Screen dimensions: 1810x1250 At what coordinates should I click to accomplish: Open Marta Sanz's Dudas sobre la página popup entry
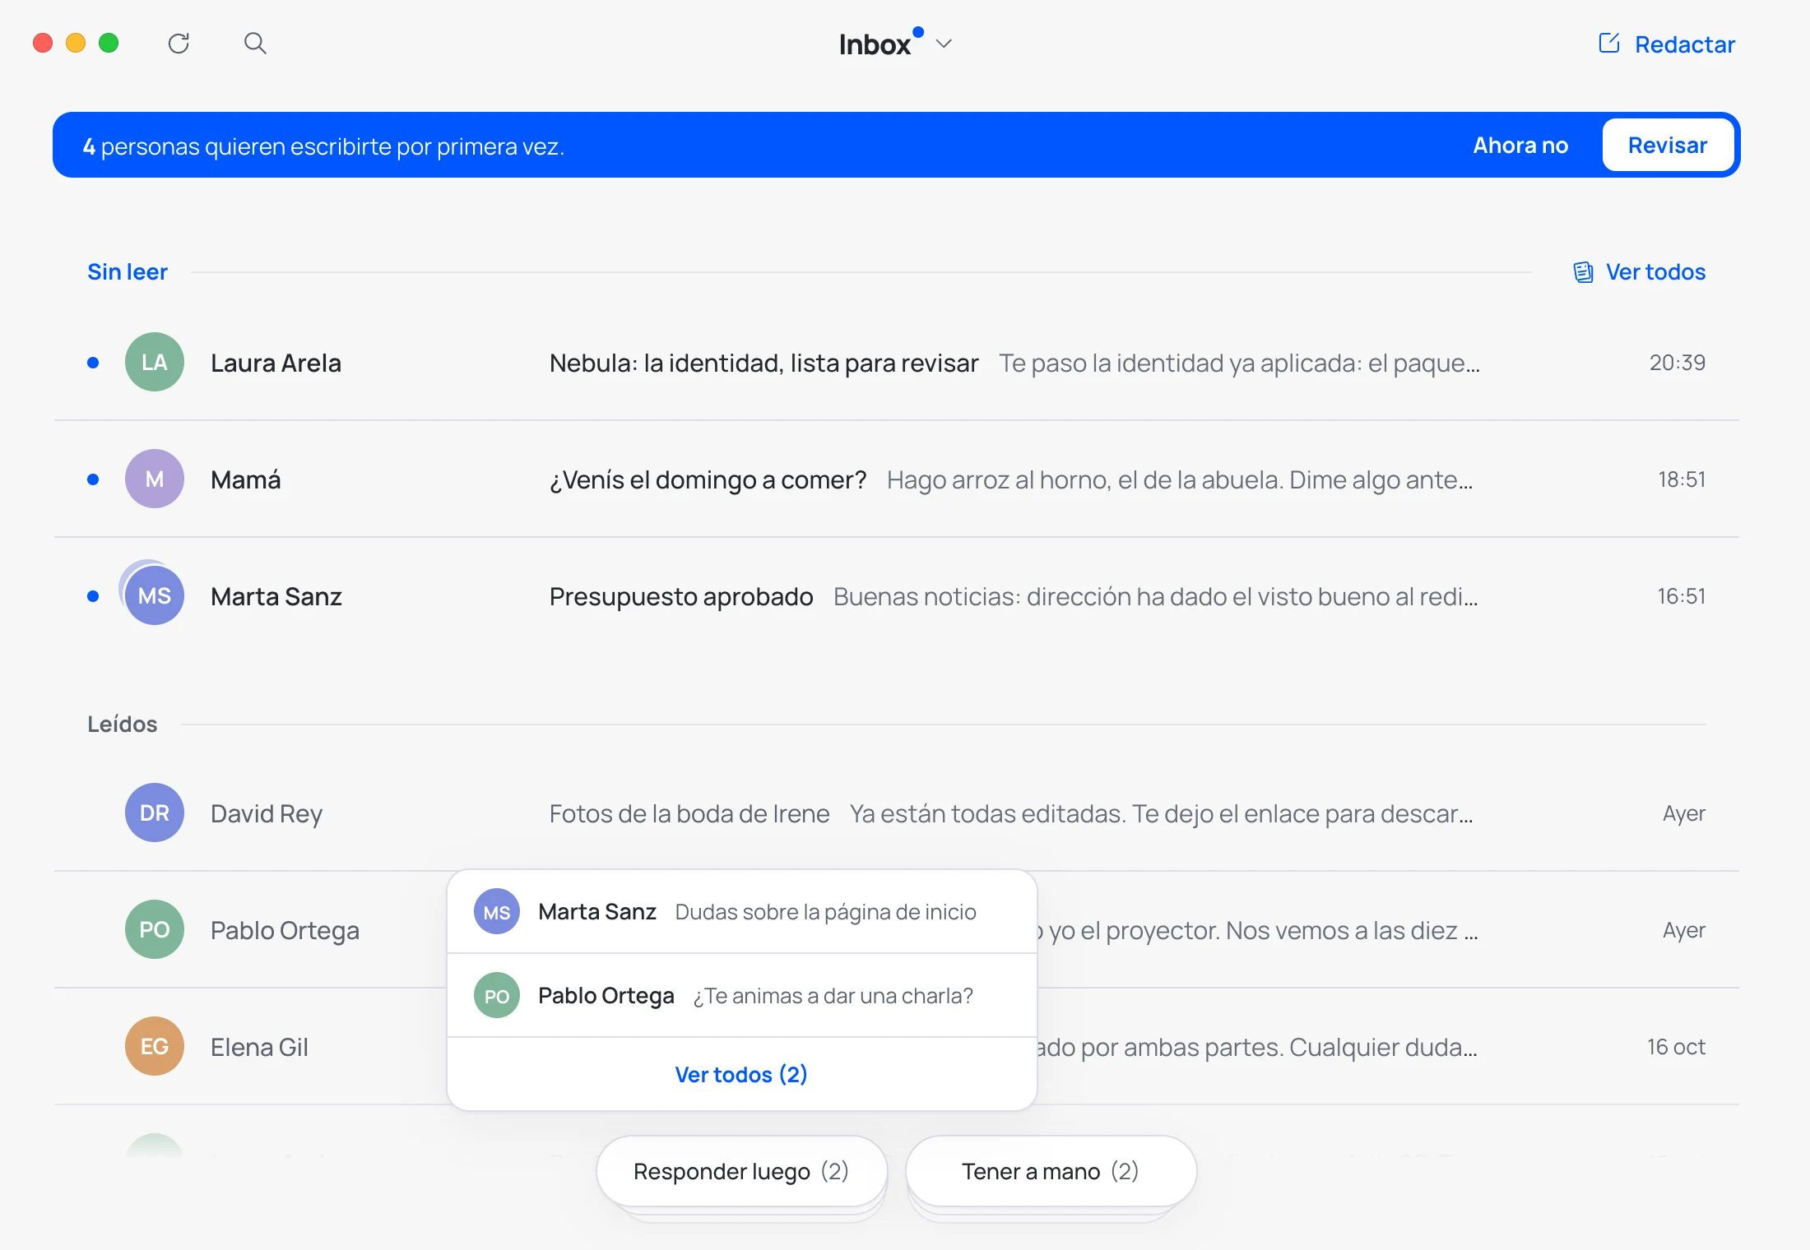point(741,912)
